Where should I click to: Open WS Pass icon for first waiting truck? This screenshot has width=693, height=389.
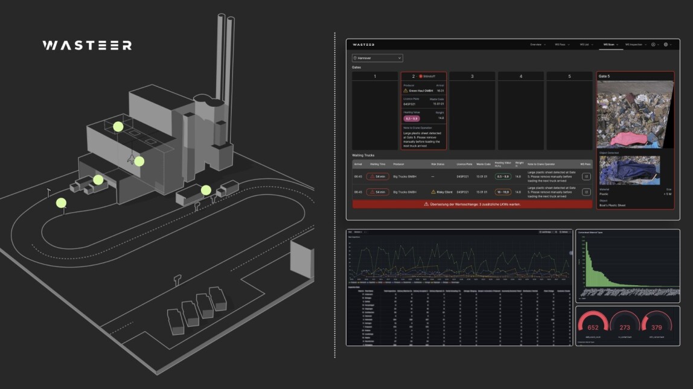[586, 176]
